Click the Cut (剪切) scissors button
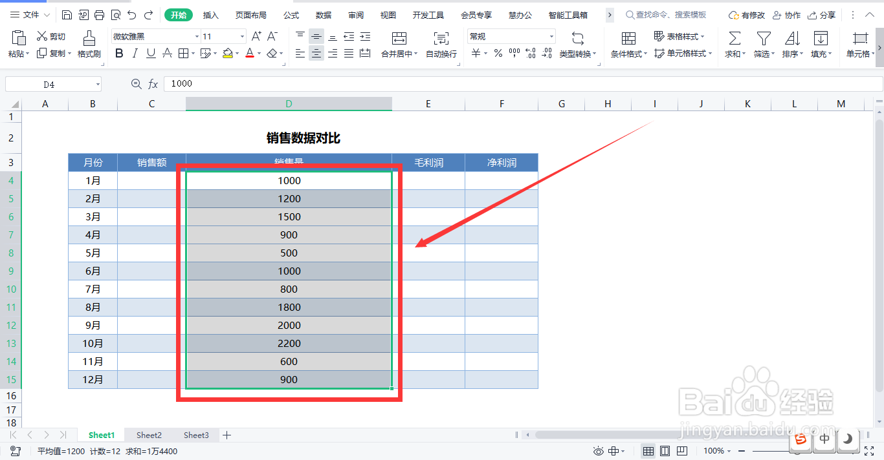This screenshot has width=884, height=460. [51, 37]
